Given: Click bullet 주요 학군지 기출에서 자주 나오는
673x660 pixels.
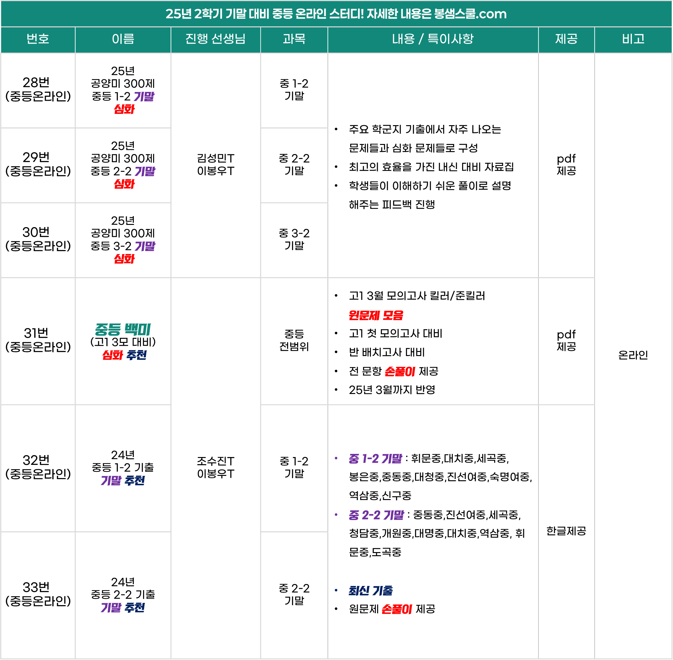Looking at the screenshot, I should 425,130.
